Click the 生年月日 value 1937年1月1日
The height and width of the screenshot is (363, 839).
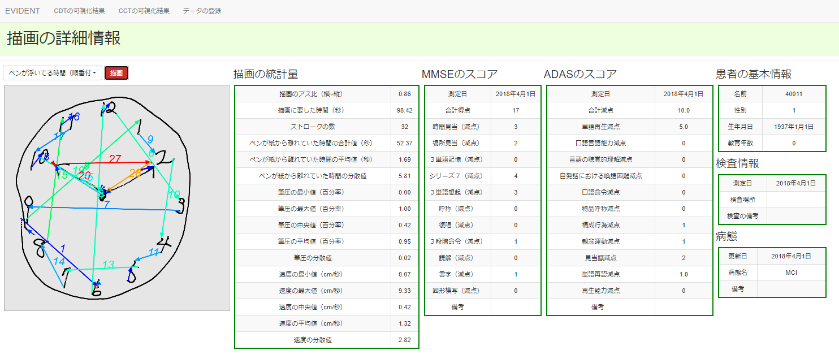pos(794,127)
